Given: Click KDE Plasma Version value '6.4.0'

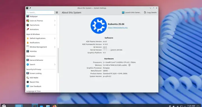Looking at the screenshot, I should [x=105, y=41].
